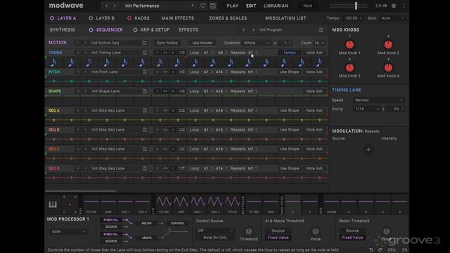This screenshot has width=450, height=253.
Task: Open the SYNTHESIS tab
Action: (63, 30)
